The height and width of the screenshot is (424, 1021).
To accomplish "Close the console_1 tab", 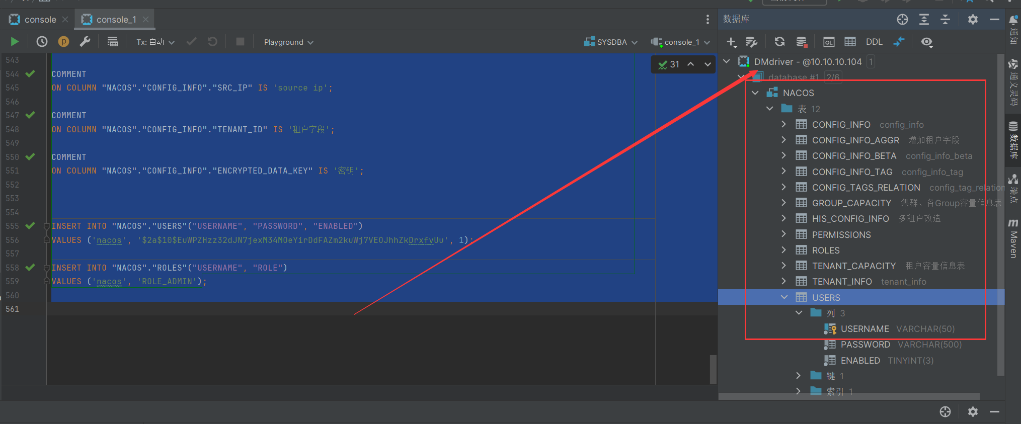I will tap(146, 20).
